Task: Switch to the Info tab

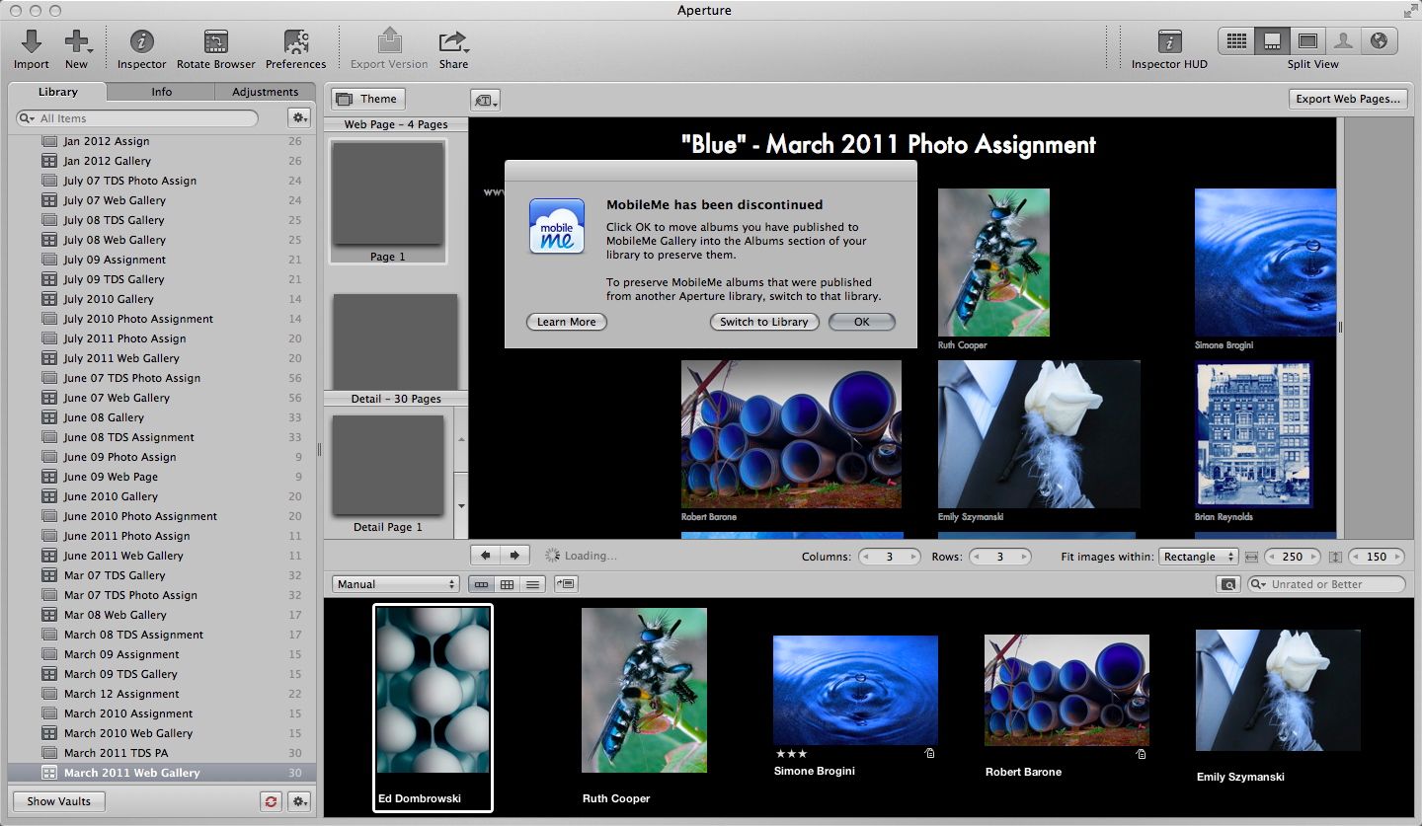Action: point(162,92)
